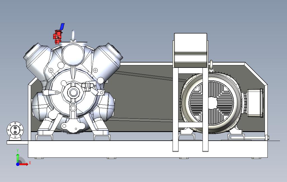The width and height of the screenshot is (287, 182).
Task: Click the red valve body on the pump
Action: [x=57, y=37]
